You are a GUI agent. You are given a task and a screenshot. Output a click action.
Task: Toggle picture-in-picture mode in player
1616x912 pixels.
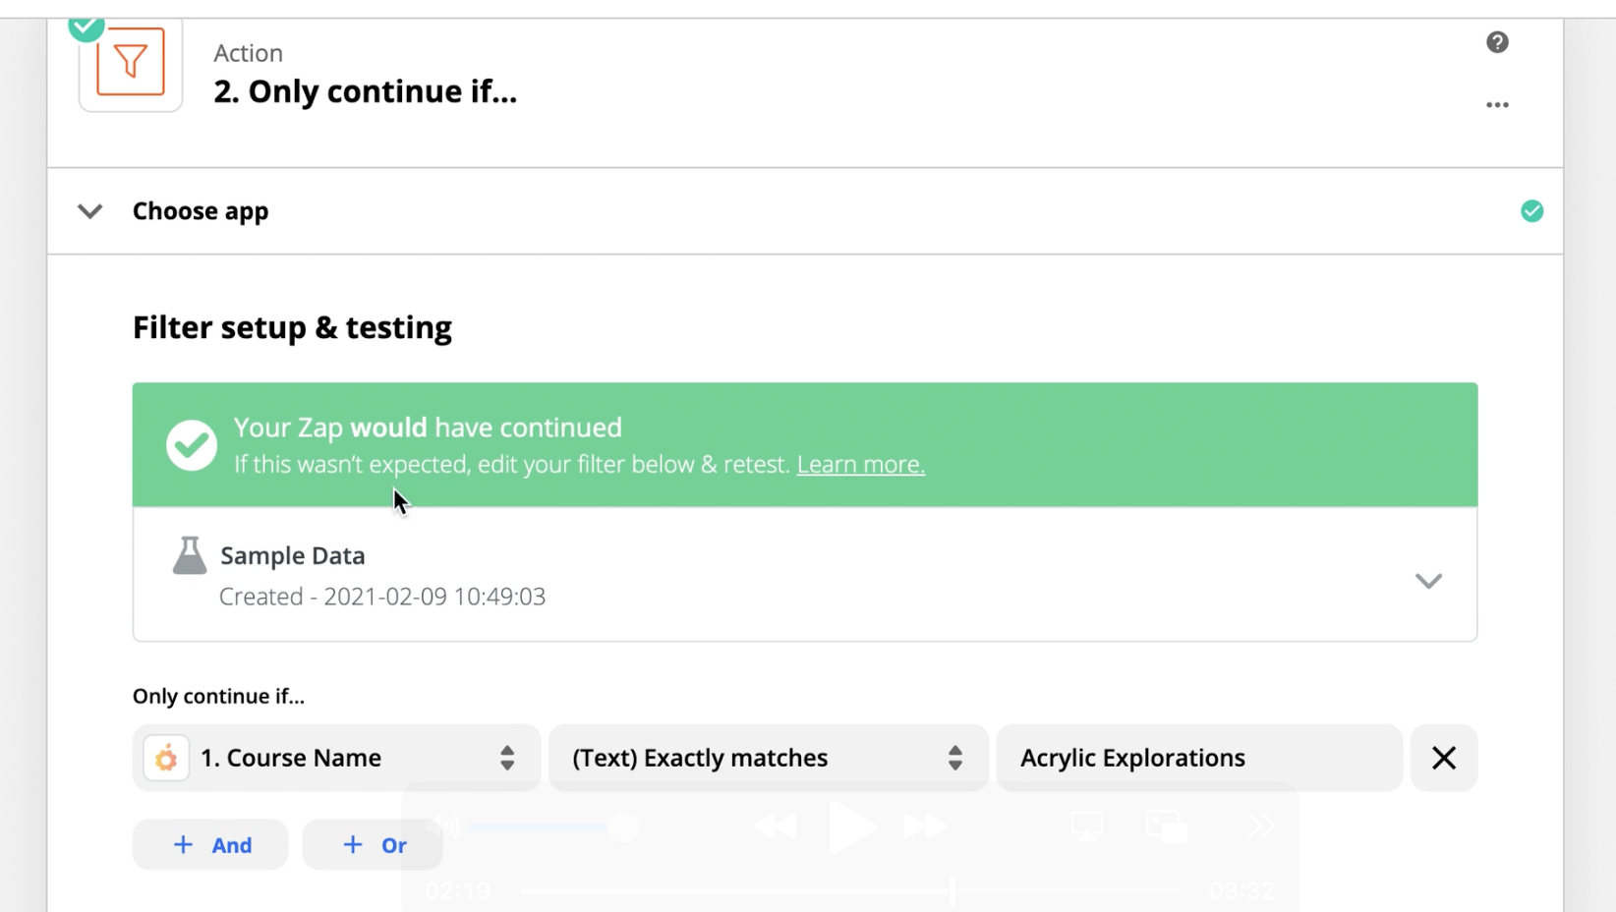click(1166, 826)
